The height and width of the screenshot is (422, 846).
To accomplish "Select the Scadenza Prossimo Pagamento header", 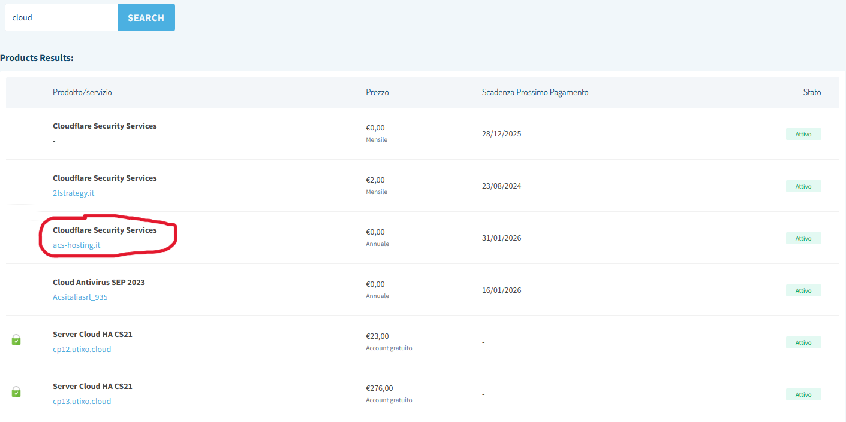I will tap(535, 92).
